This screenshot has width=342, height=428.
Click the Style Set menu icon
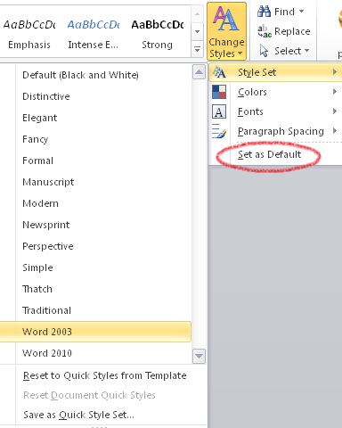[219, 72]
